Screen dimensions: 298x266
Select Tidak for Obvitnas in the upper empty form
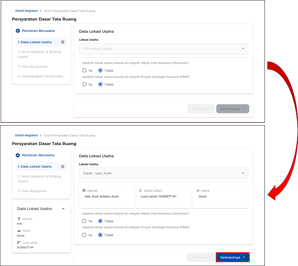click(x=100, y=70)
